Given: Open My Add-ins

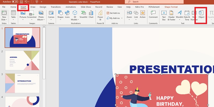Looking at the screenshot, I should tap(113, 18).
